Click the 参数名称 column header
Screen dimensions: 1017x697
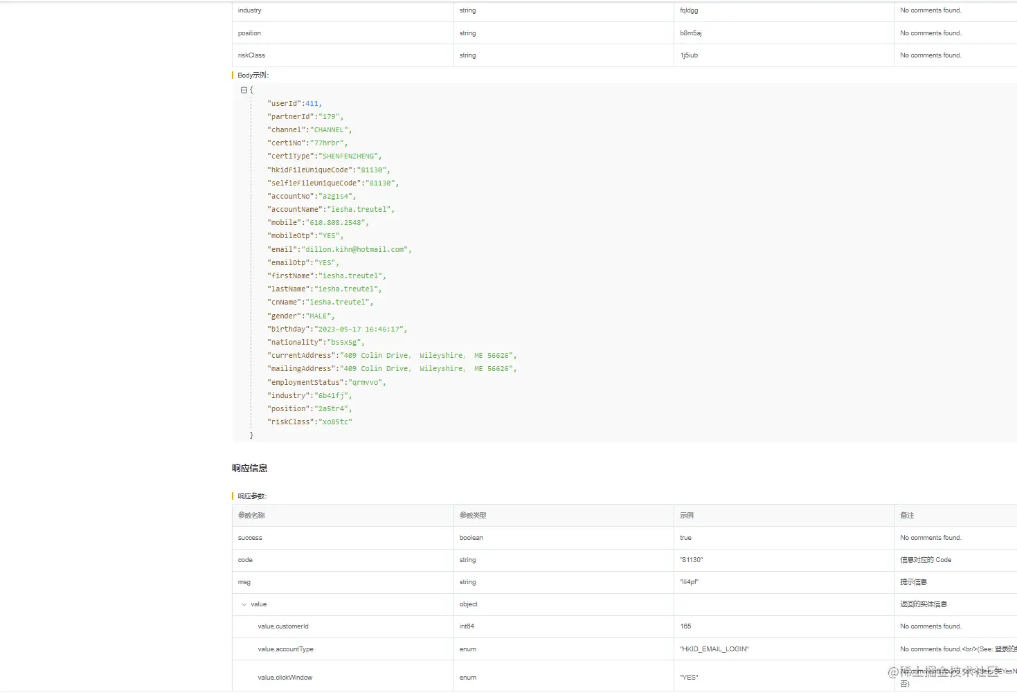click(x=253, y=515)
